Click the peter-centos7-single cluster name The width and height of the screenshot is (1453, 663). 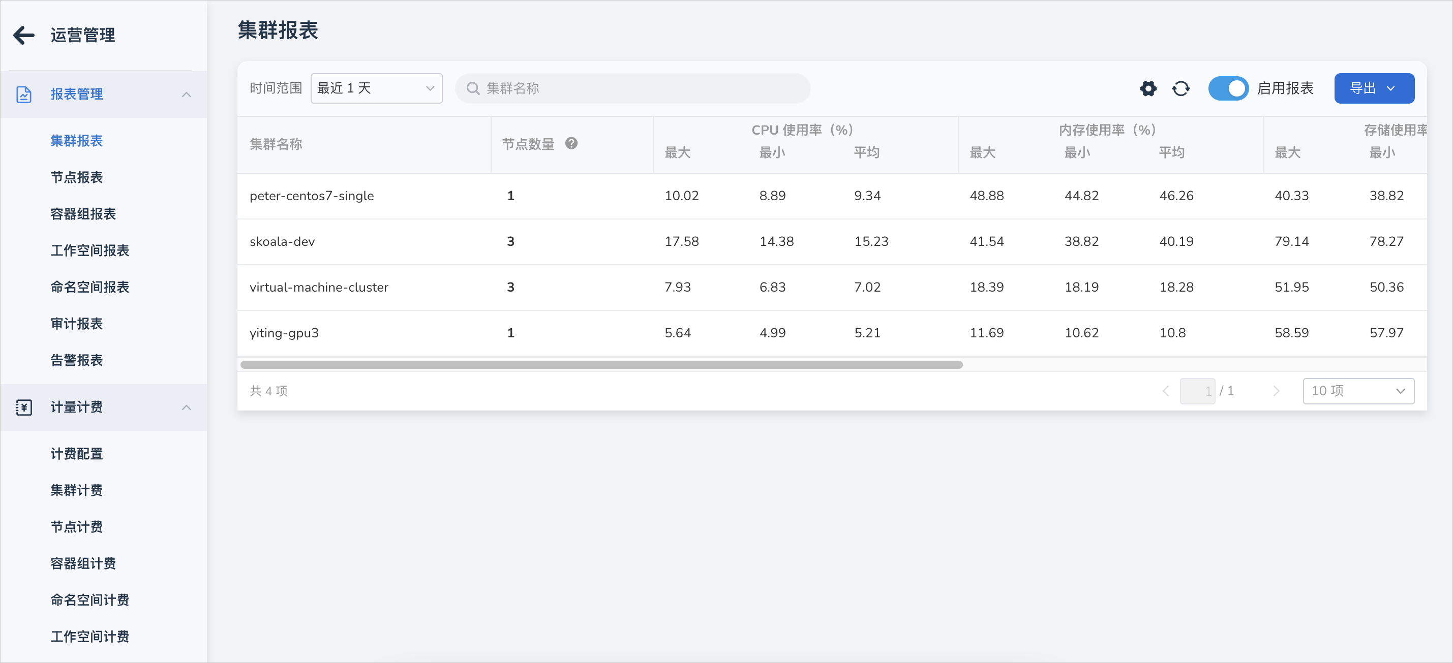click(x=311, y=196)
